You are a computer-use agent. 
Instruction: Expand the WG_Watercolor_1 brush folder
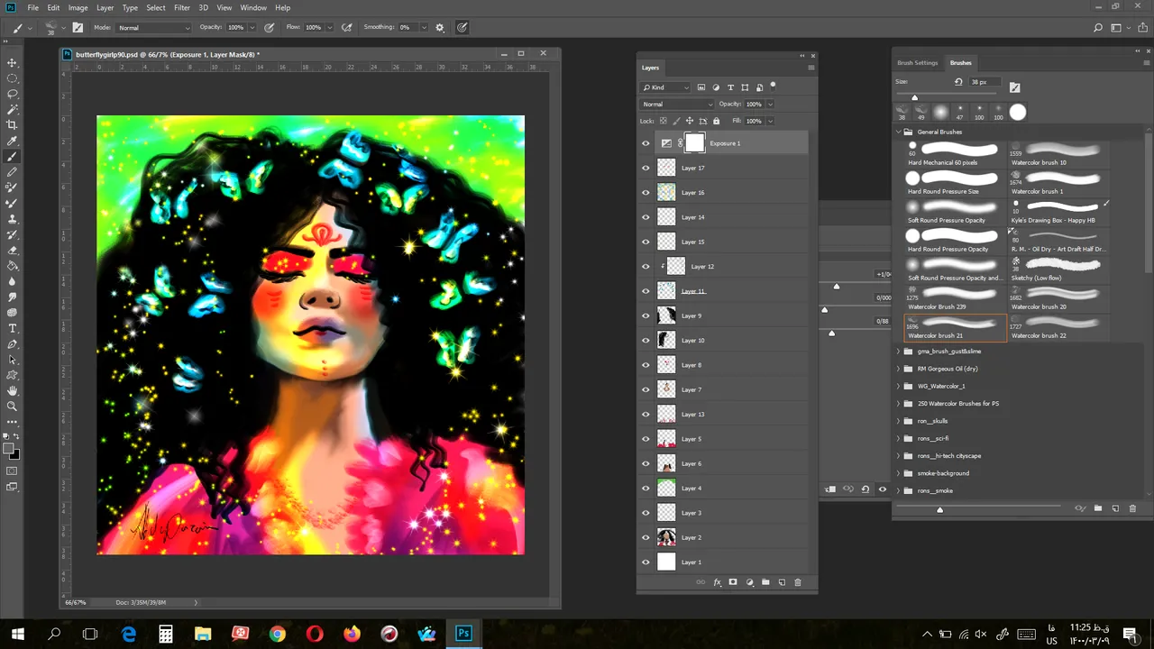coord(898,386)
